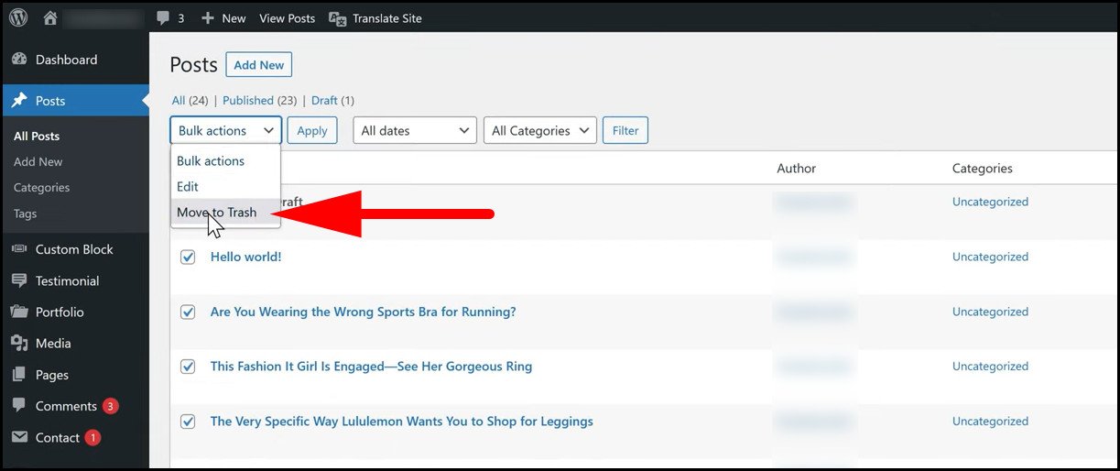Open the site home icon

click(x=50, y=18)
